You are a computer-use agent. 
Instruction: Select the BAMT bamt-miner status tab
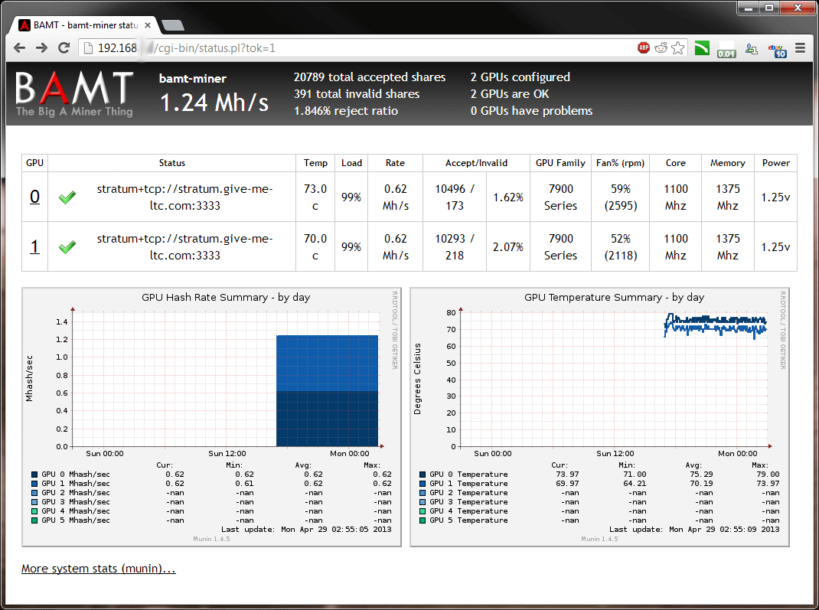coord(83,24)
